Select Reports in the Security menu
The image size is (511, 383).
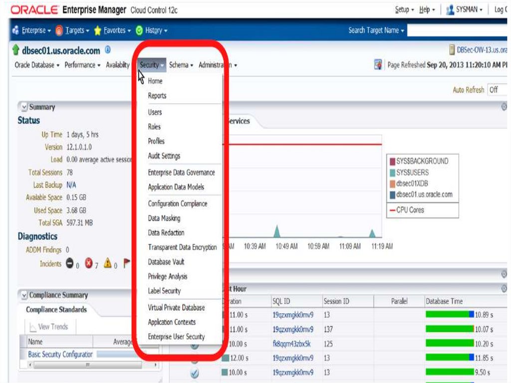pyautogui.click(x=157, y=95)
